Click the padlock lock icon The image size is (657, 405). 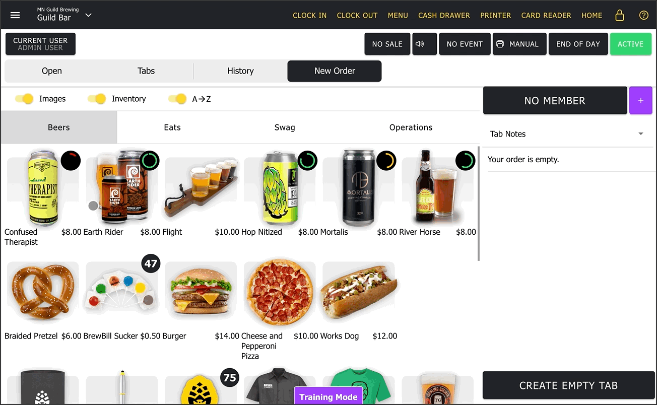pyautogui.click(x=620, y=15)
